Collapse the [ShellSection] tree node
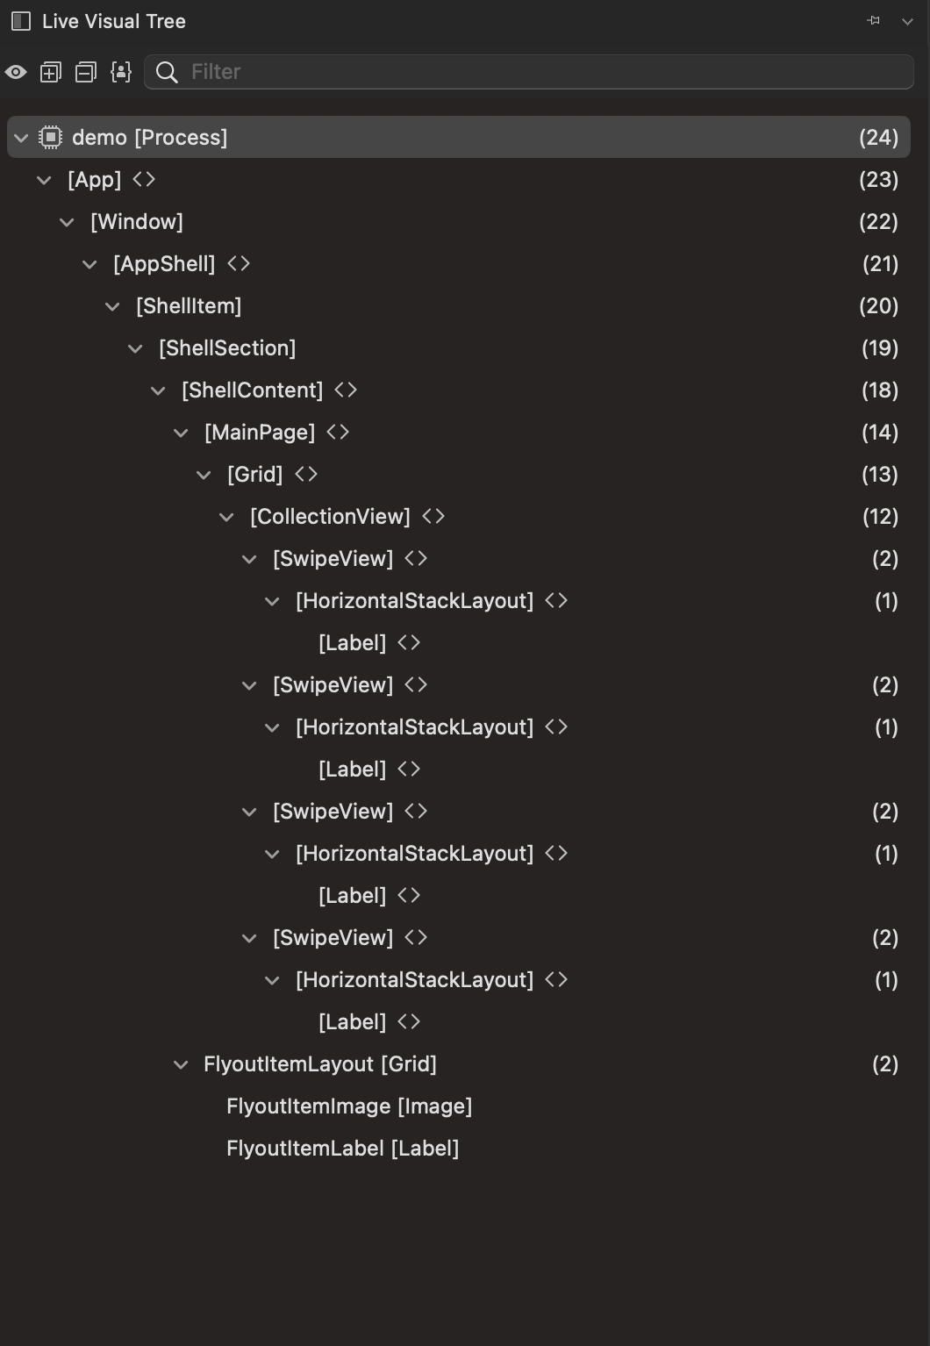 (135, 347)
